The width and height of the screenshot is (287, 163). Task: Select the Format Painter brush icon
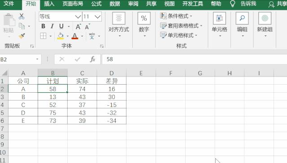[x=22, y=36]
